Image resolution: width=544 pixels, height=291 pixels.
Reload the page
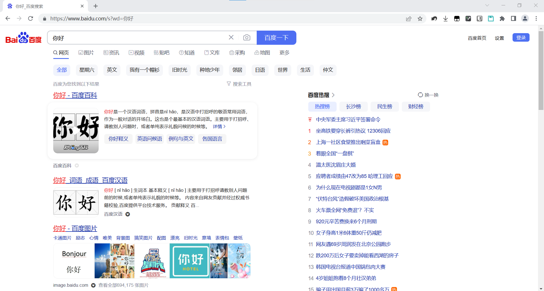tap(31, 19)
